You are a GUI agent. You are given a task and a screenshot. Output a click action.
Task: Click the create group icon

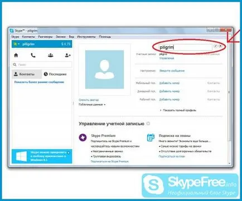click(51, 55)
